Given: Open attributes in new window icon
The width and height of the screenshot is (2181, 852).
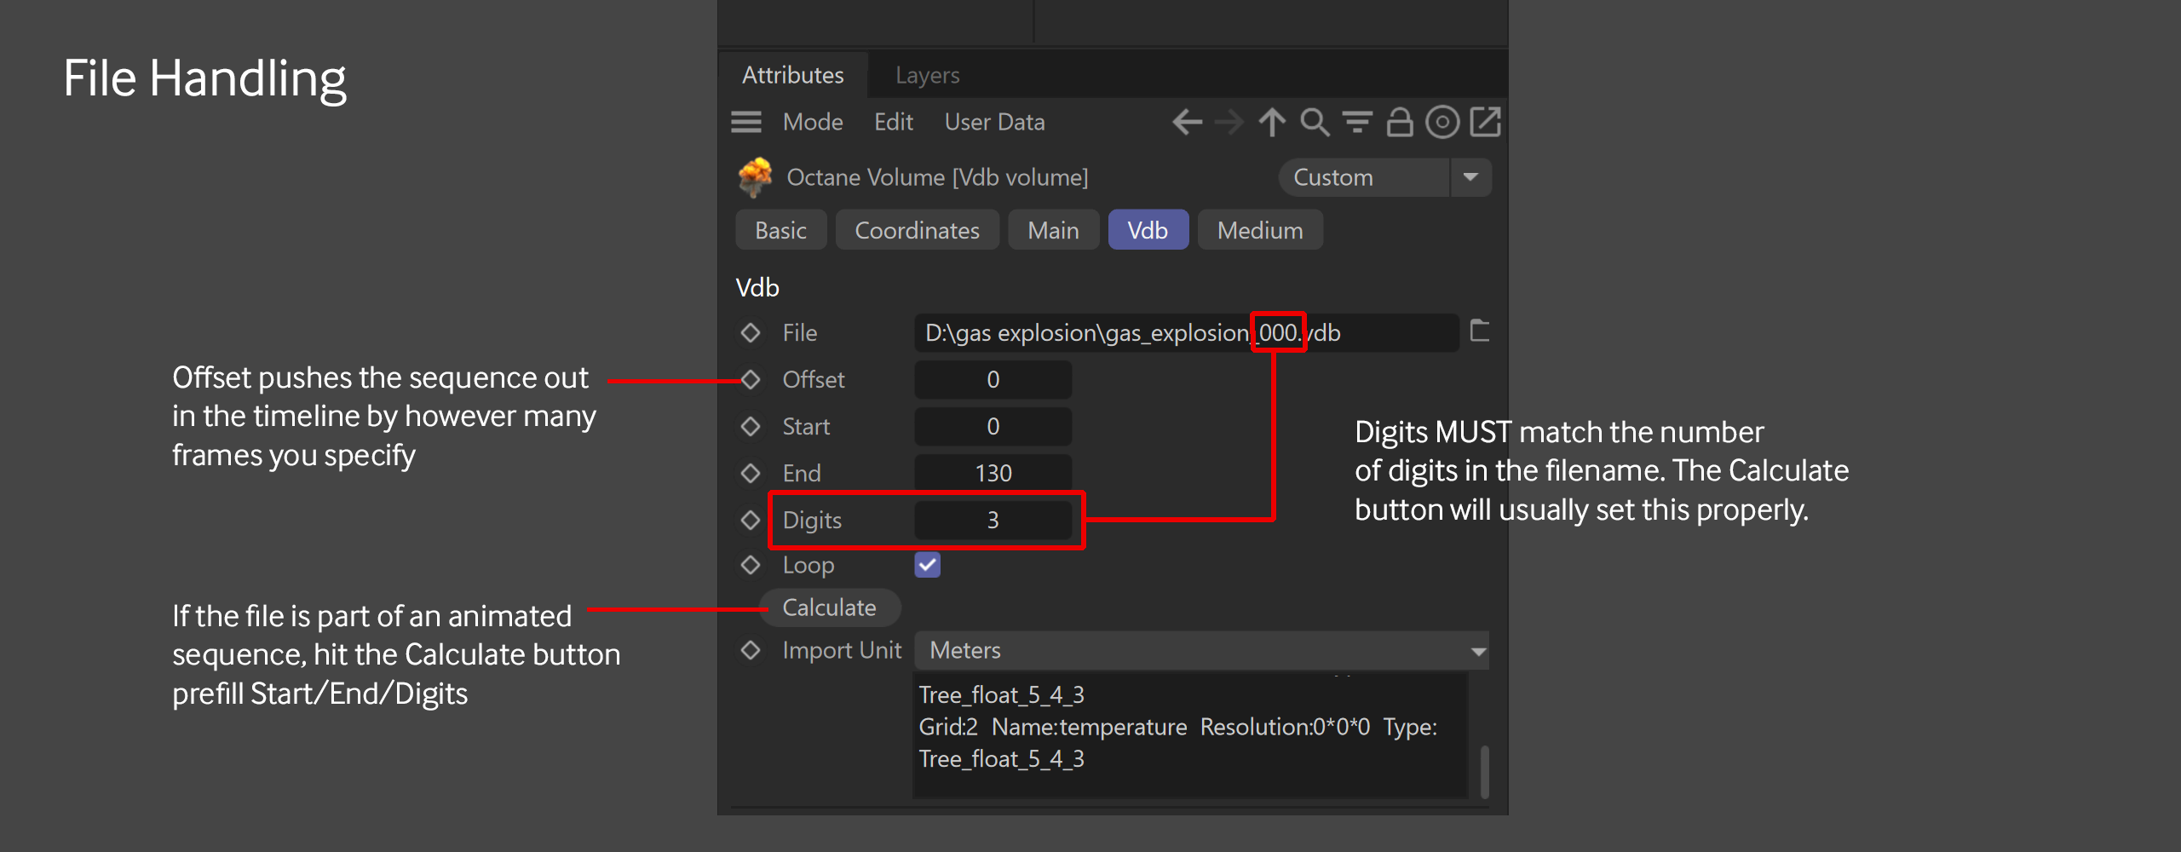Looking at the screenshot, I should point(1485,123).
